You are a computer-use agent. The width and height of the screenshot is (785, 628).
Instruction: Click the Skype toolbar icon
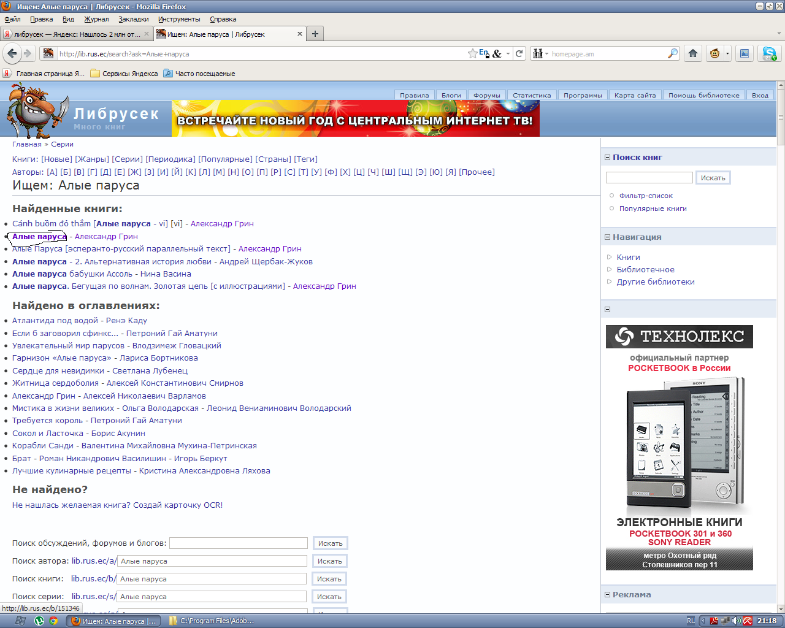[768, 53]
